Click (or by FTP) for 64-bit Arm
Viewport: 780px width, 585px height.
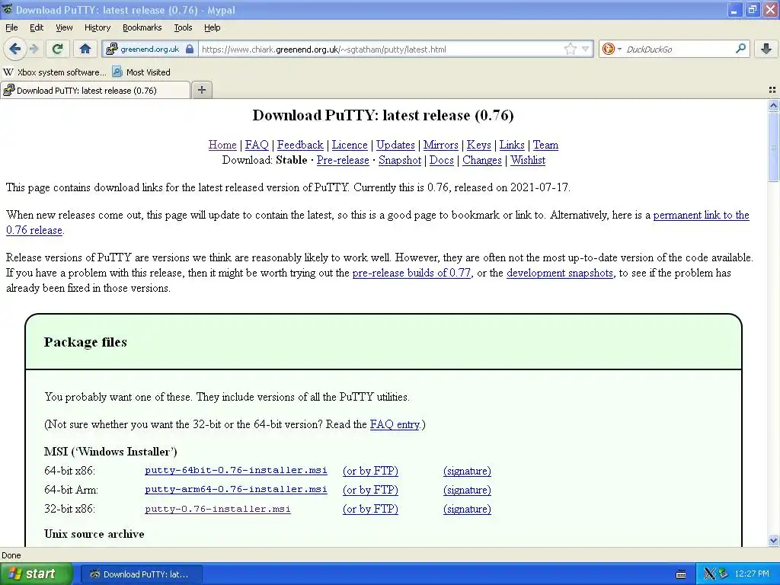tap(371, 490)
